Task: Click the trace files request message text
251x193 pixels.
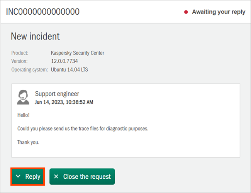Action: coord(83,128)
